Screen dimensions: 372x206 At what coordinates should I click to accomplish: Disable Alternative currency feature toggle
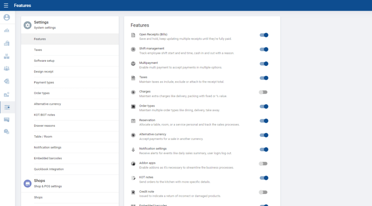(x=264, y=135)
